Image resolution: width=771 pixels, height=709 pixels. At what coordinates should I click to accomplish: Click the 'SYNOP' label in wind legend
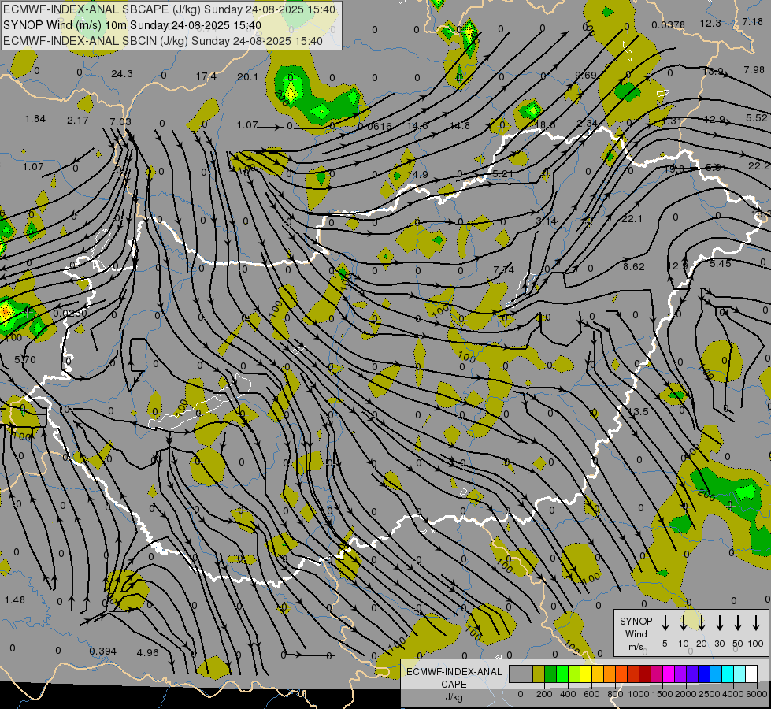coord(636,622)
